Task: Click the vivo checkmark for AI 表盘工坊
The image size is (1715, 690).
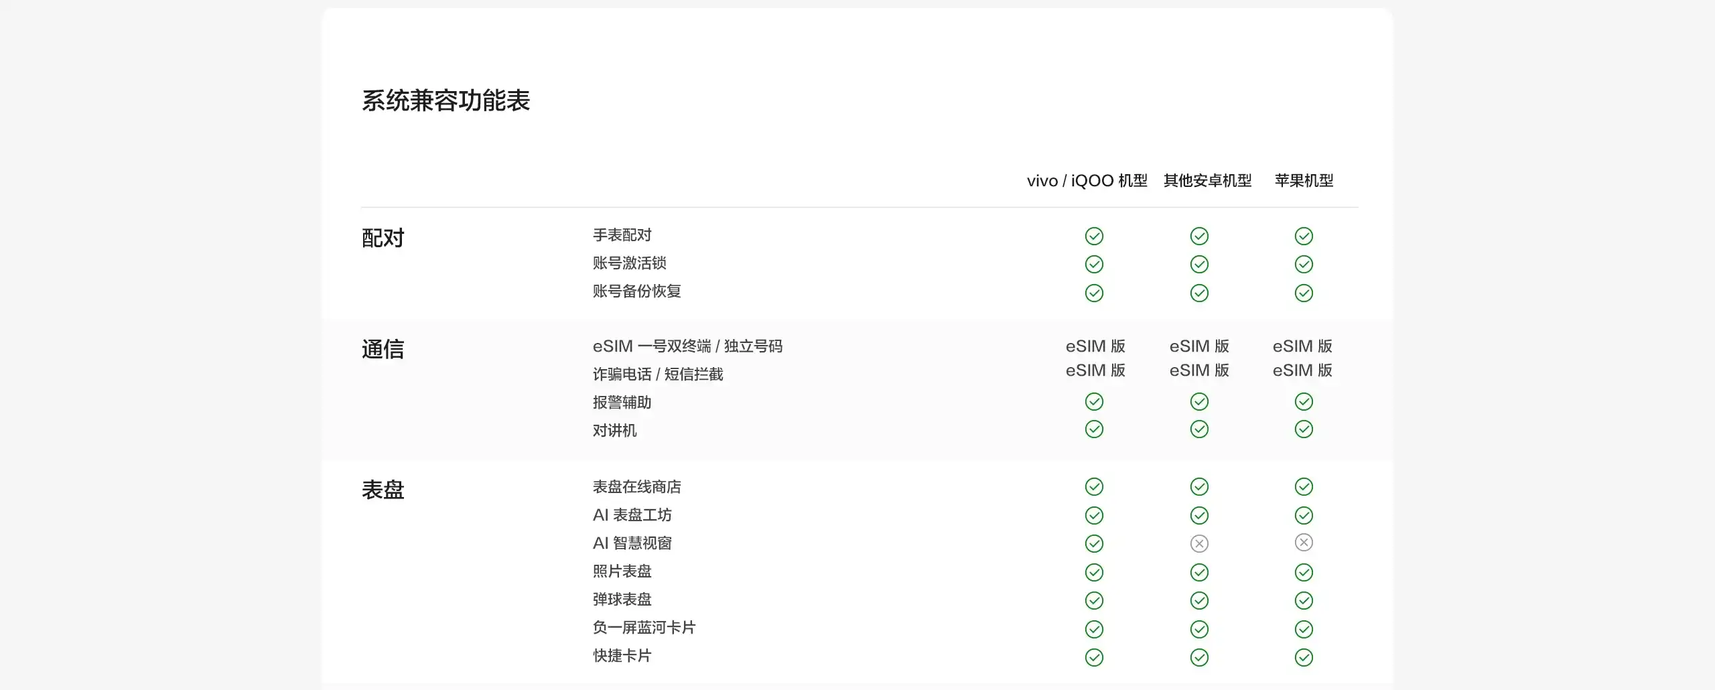Action: (1094, 515)
